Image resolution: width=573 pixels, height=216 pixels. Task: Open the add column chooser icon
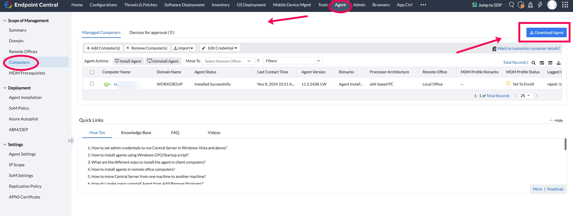coord(542,63)
